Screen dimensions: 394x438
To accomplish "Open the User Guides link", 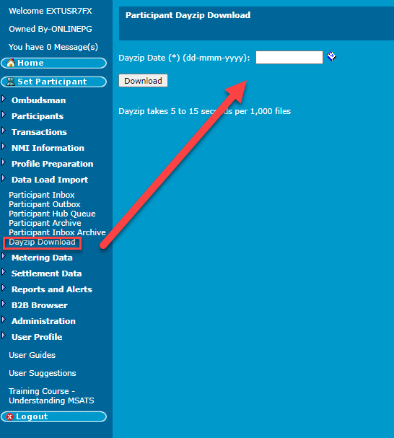I will 32,355.
